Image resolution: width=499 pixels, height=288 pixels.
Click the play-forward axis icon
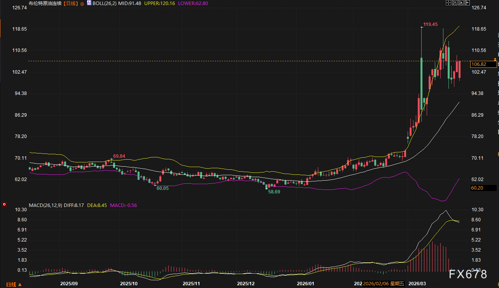click(x=461, y=3)
